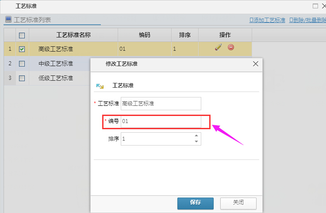Uncheck the 高级工艺标准 row checkbox
The width and height of the screenshot is (326, 213).
point(22,49)
